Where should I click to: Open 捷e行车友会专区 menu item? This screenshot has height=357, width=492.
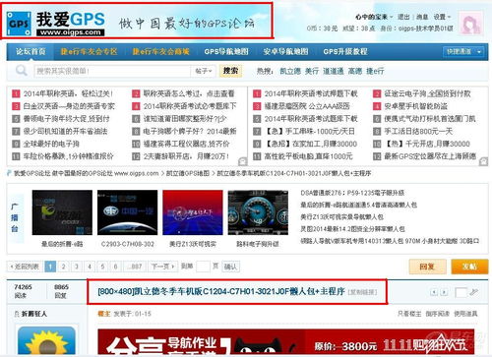(89, 52)
